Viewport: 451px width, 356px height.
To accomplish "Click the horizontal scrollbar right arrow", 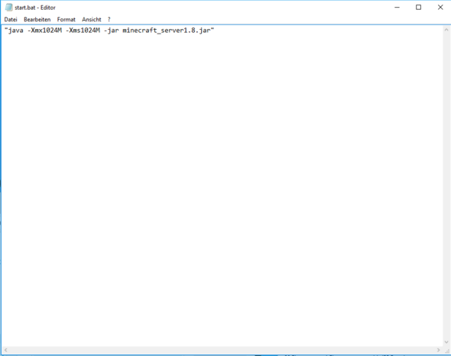I will pos(438,350).
